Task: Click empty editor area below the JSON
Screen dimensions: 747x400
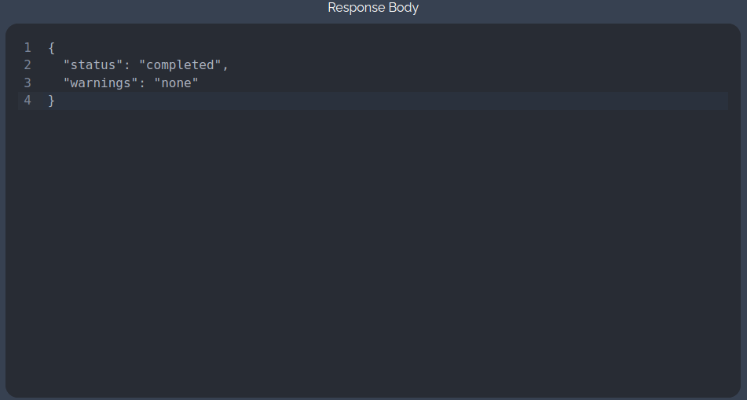Action: click(373, 251)
